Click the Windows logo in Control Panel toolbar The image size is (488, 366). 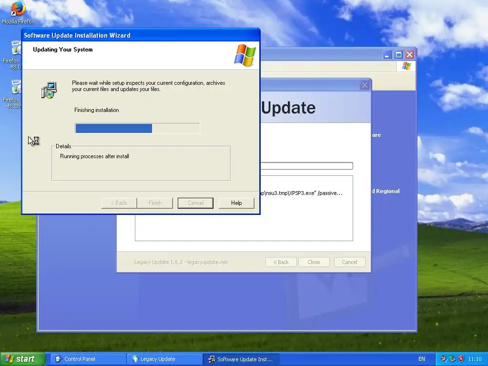pos(406,66)
